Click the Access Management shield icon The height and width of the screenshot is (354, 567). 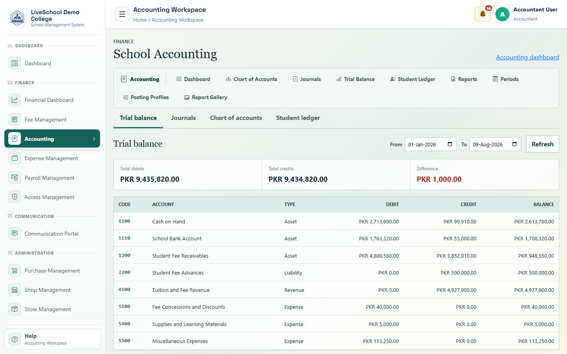click(x=15, y=197)
